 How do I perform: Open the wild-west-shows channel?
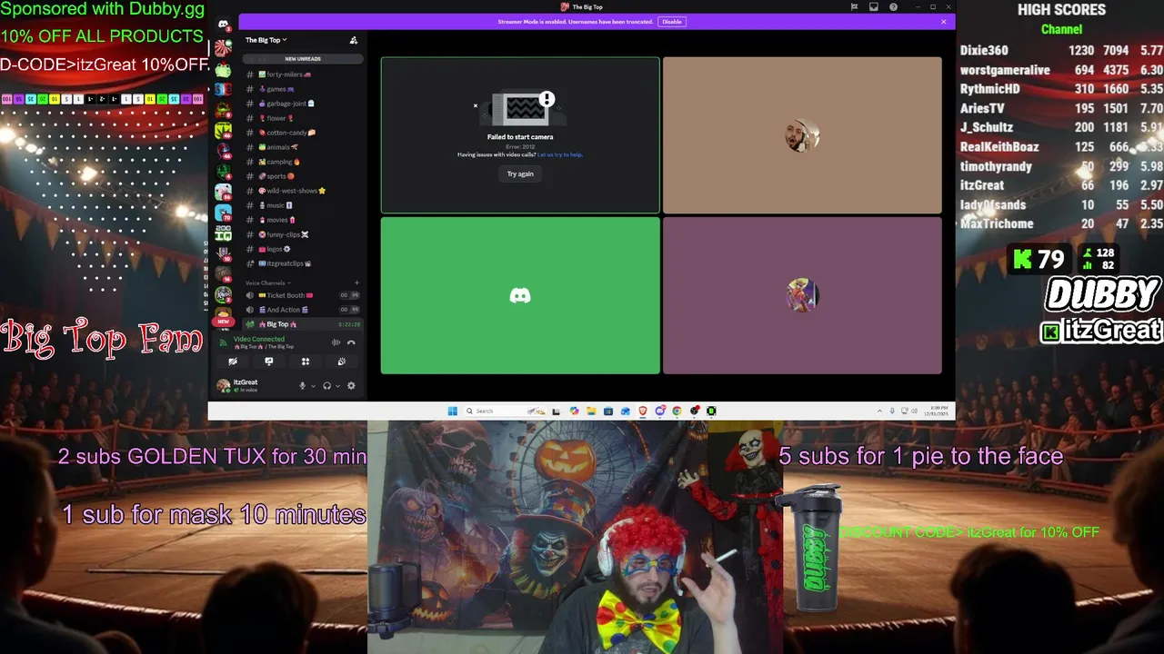point(302,191)
